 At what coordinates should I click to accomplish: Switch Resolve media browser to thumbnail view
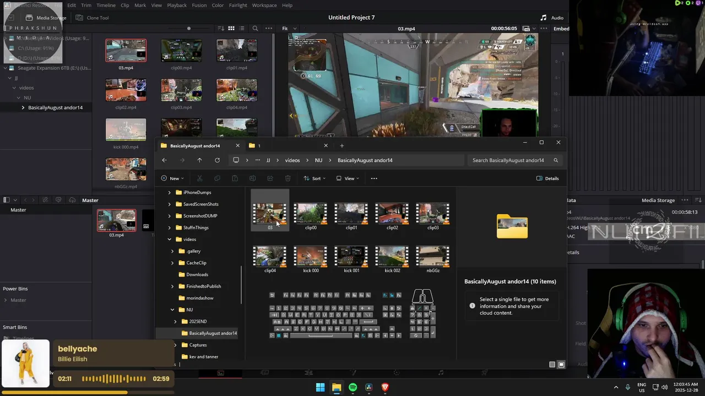[x=231, y=28]
